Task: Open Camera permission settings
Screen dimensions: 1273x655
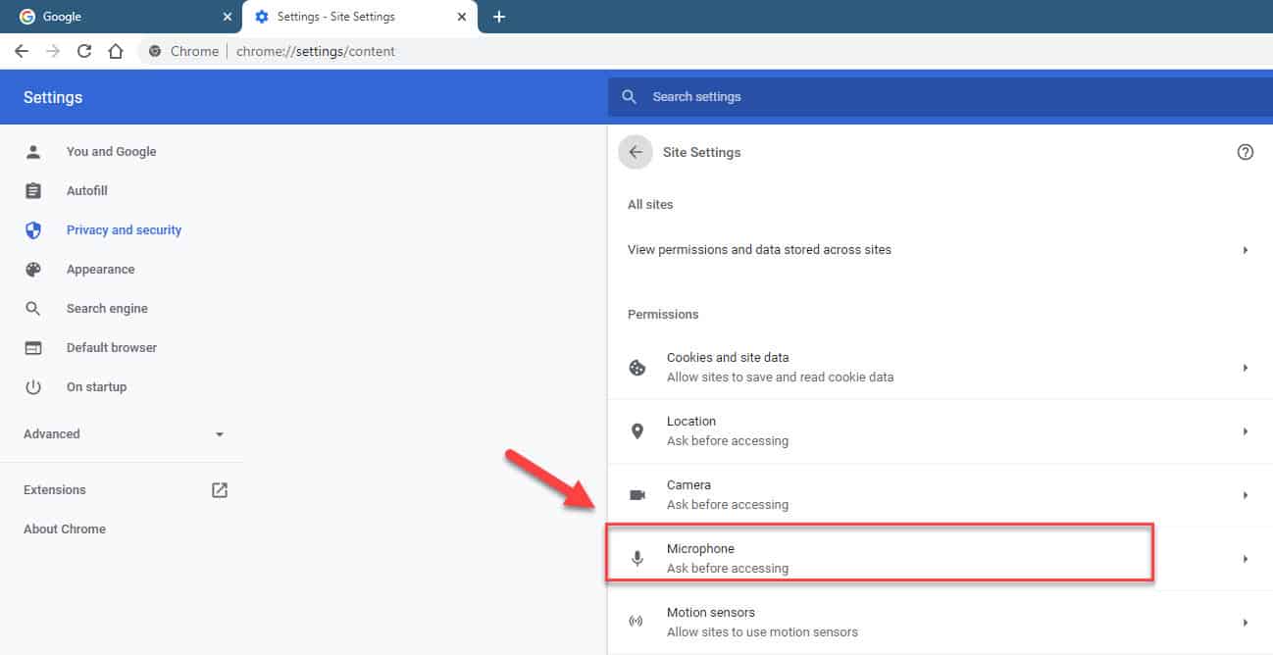Action: tap(940, 495)
